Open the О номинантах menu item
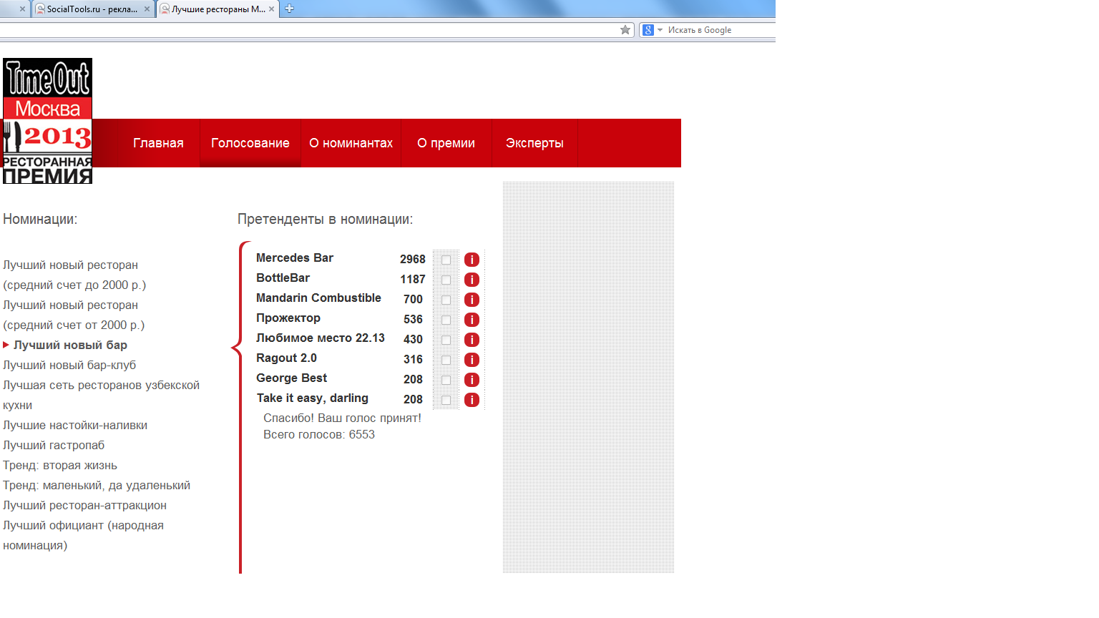 point(351,143)
